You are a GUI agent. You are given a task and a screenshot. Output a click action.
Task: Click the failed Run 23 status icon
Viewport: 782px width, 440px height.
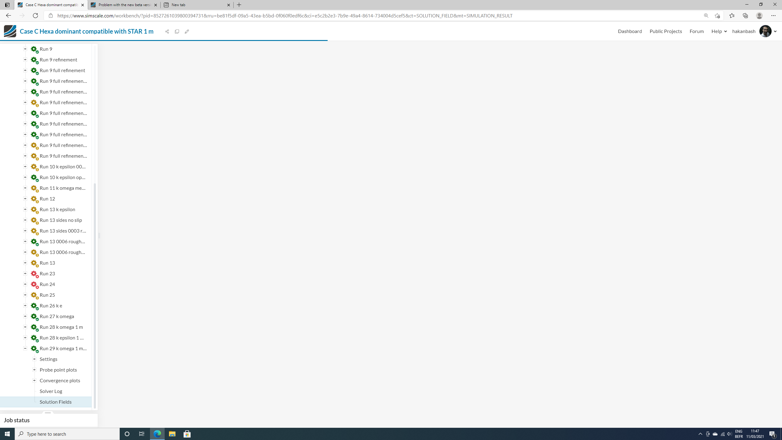click(35, 274)
